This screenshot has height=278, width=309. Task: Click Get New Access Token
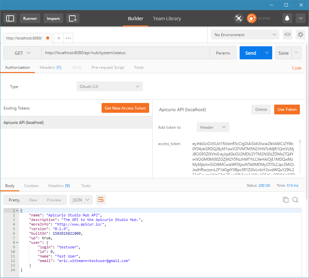point(125,108)
